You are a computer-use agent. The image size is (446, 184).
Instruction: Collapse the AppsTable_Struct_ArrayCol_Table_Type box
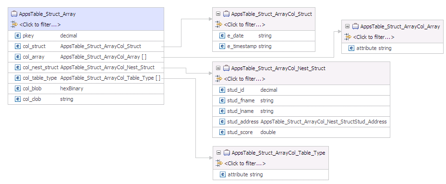[x=218, y=153]
